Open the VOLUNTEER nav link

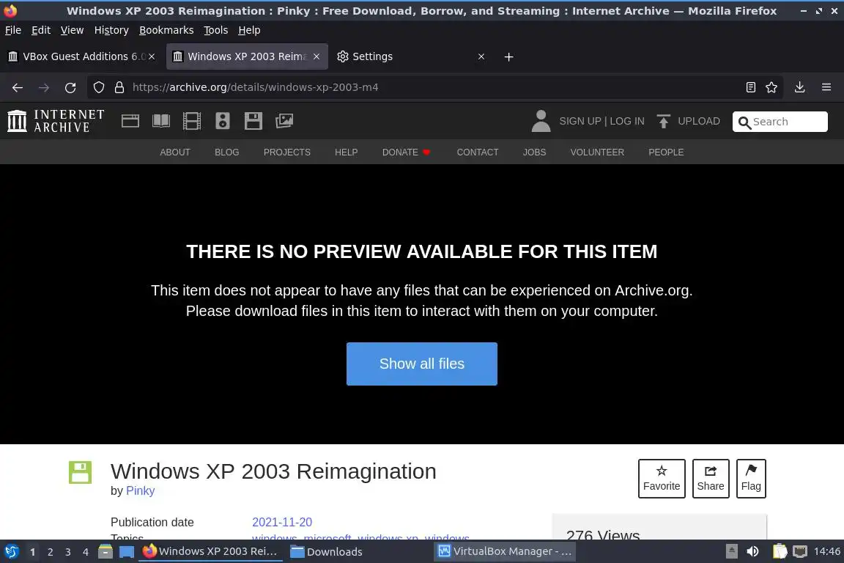[x=597, y=152]
